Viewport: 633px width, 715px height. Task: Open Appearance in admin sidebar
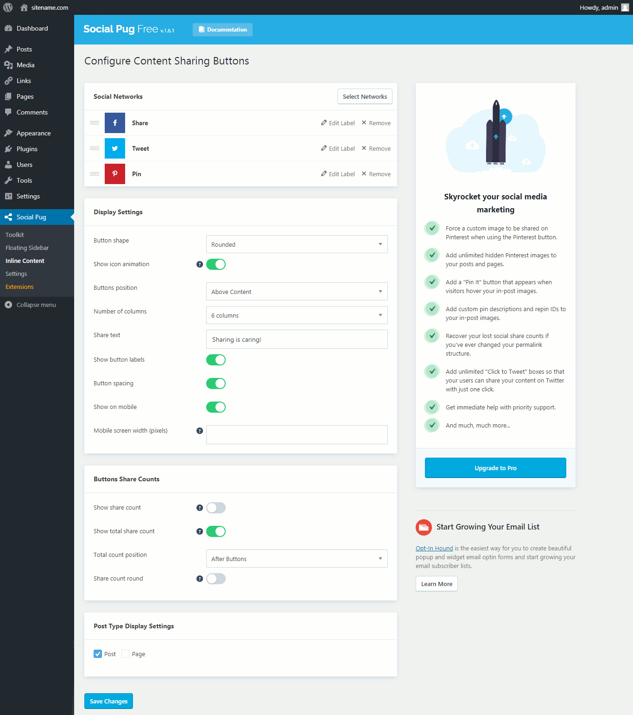pyautogui.click(x=37, y=133)
